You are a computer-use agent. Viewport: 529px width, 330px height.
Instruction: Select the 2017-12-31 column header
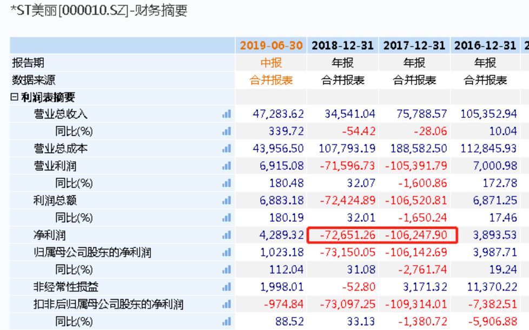coord(414,45)
